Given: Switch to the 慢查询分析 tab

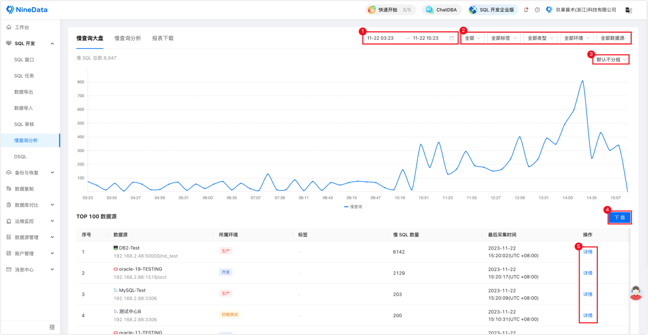Looking at the screenshot, I should (128, 38).
